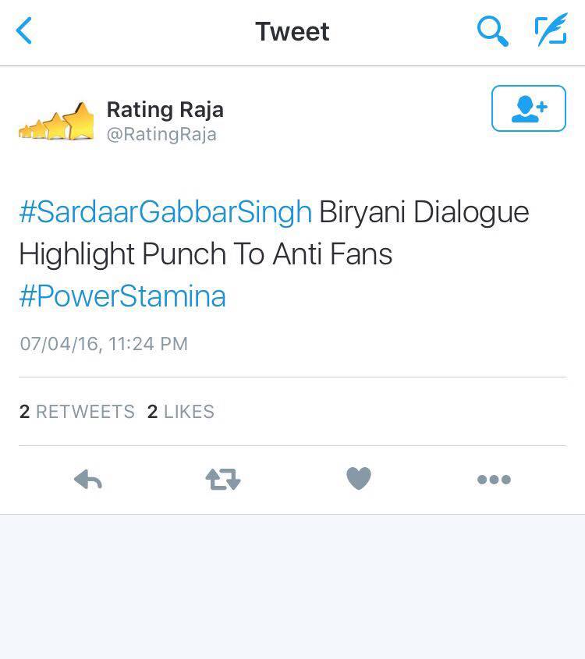Screen dimensions: 585x659
Task: Click the words Biryani Dialogue in the tweet
Action: 424,212
